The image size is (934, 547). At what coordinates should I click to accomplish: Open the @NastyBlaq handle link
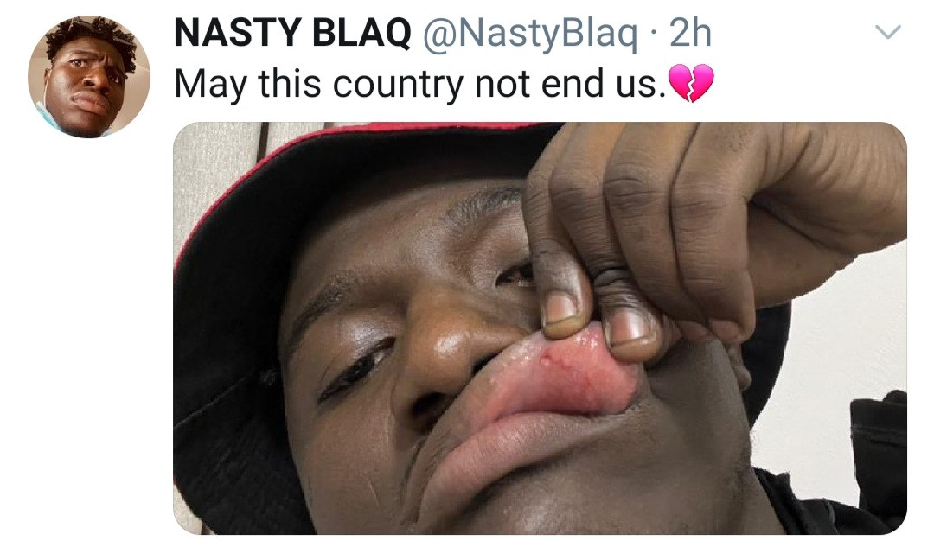click(x=529, y=34)
